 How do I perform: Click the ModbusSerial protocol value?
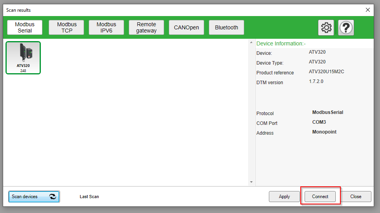tap(328, 112)
